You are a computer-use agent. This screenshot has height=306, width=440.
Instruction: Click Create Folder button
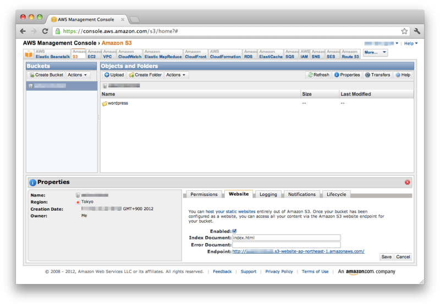(x=145, y=75)
